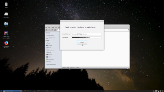Focus the Password input field
Screen dimensions: 164x92
click(x=86, y=38)
